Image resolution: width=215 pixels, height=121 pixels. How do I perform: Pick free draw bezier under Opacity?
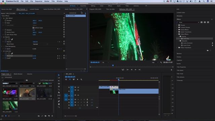[x=12, y=39]
